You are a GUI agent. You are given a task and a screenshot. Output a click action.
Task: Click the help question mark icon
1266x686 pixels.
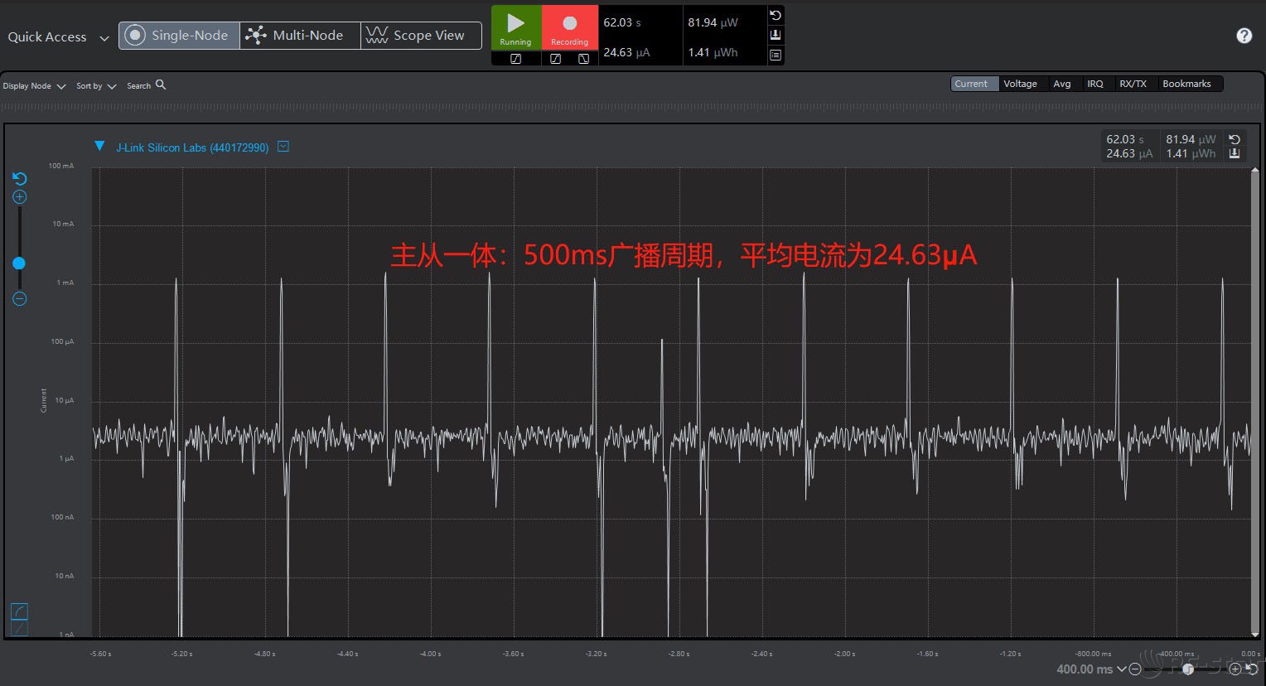tap(1244, 36)
